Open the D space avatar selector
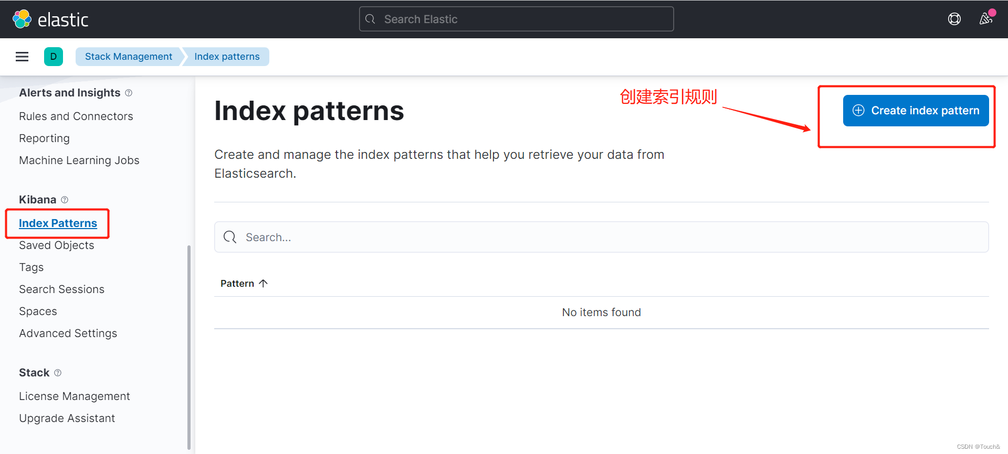This screenshot has height=454, width=1008. (x=54, y=57)
